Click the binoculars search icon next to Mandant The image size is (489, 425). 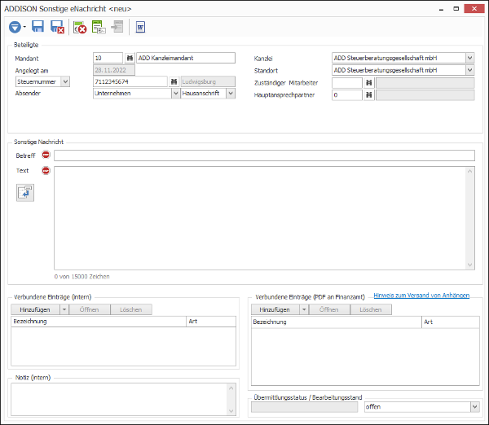tap(130, 58)
